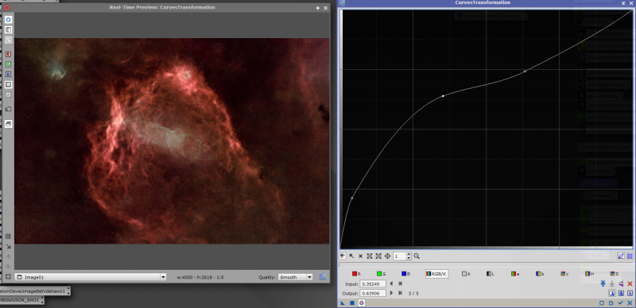
Task: Select the edit point mode tool
Action: tap(343, 256)
